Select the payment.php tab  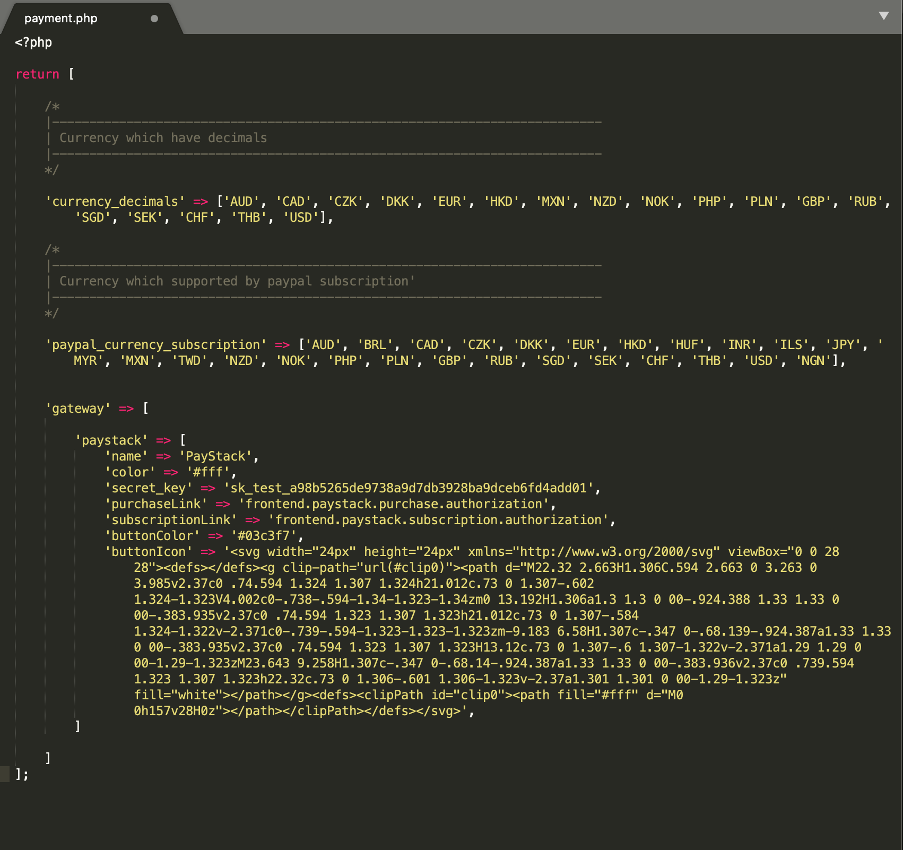(60, 19)
